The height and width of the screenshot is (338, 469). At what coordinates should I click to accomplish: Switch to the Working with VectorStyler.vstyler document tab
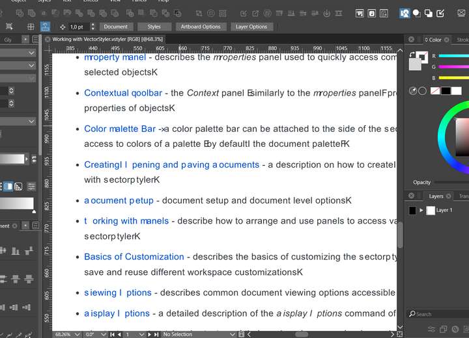coord(107,39)
